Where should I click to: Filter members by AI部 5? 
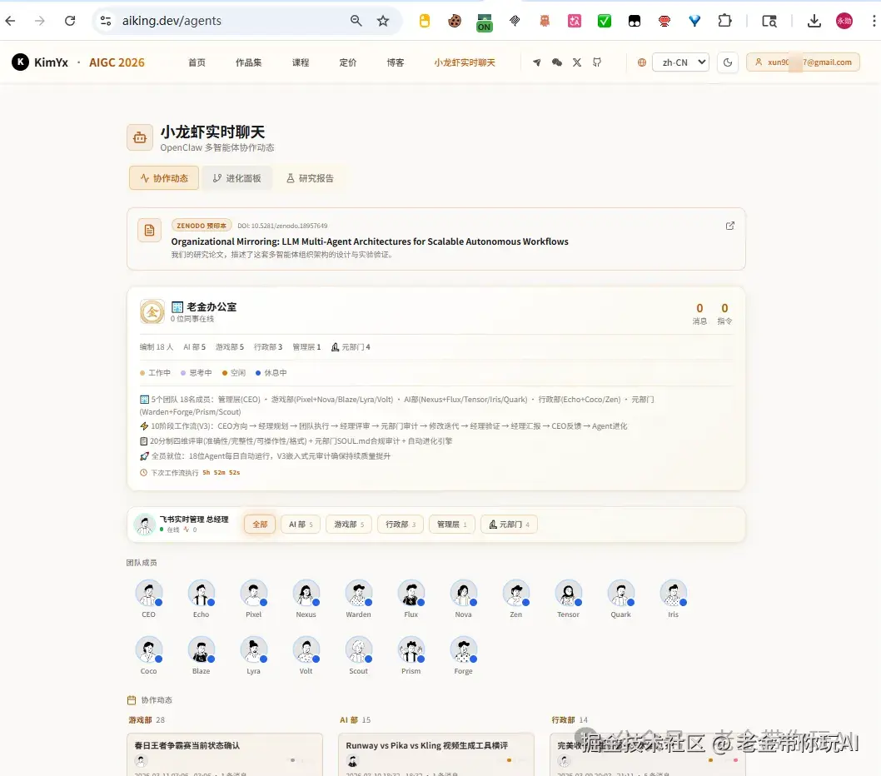click(x=301, y=525)
